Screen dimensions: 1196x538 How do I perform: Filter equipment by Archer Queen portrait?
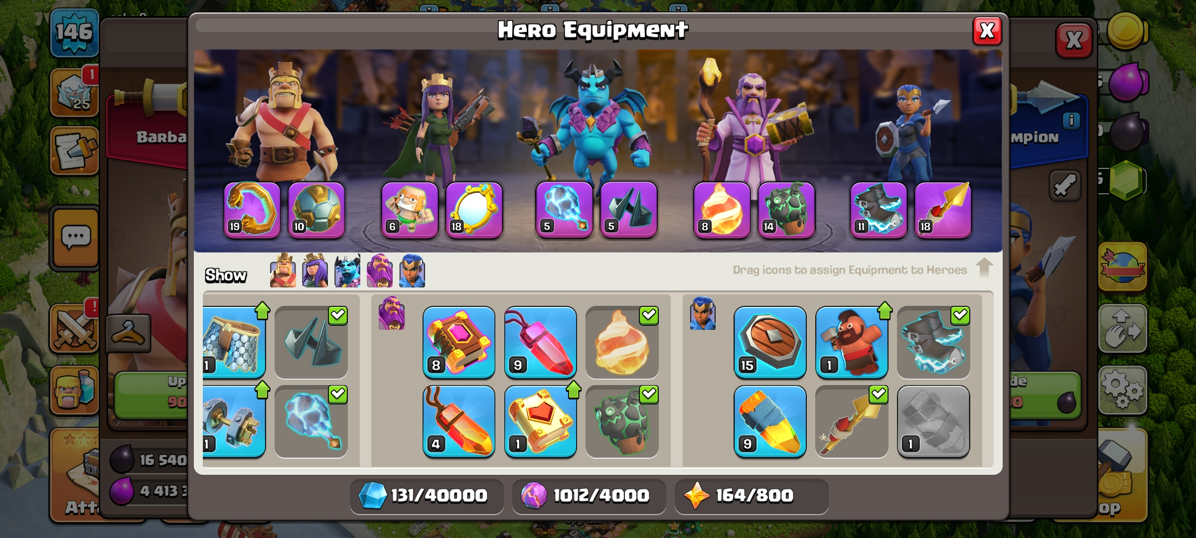315,270
